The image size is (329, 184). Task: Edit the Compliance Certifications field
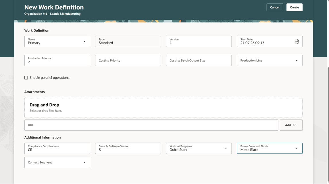coord(57,148)
